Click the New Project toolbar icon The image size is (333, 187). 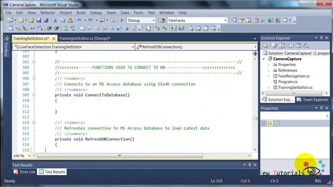[x=10, y=20]
